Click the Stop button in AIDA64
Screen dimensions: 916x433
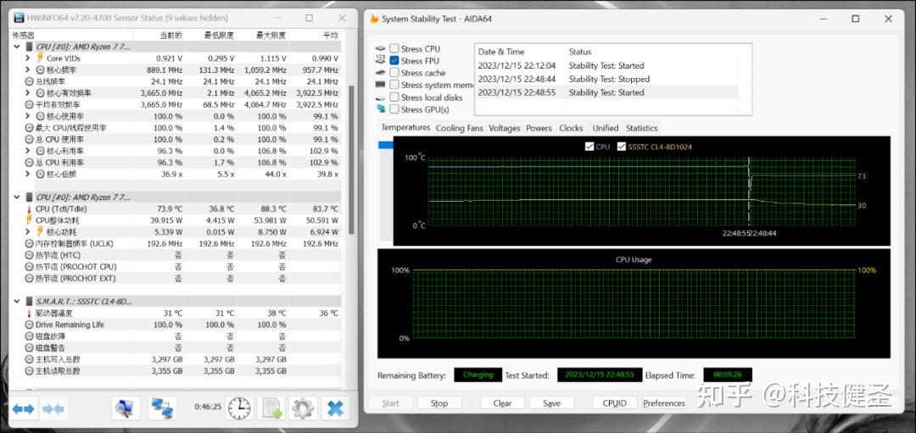click(438, 402)
